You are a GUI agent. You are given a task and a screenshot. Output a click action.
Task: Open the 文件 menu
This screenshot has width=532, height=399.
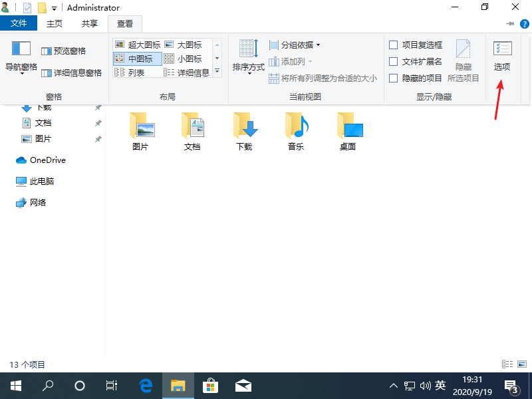pos(19,23)
